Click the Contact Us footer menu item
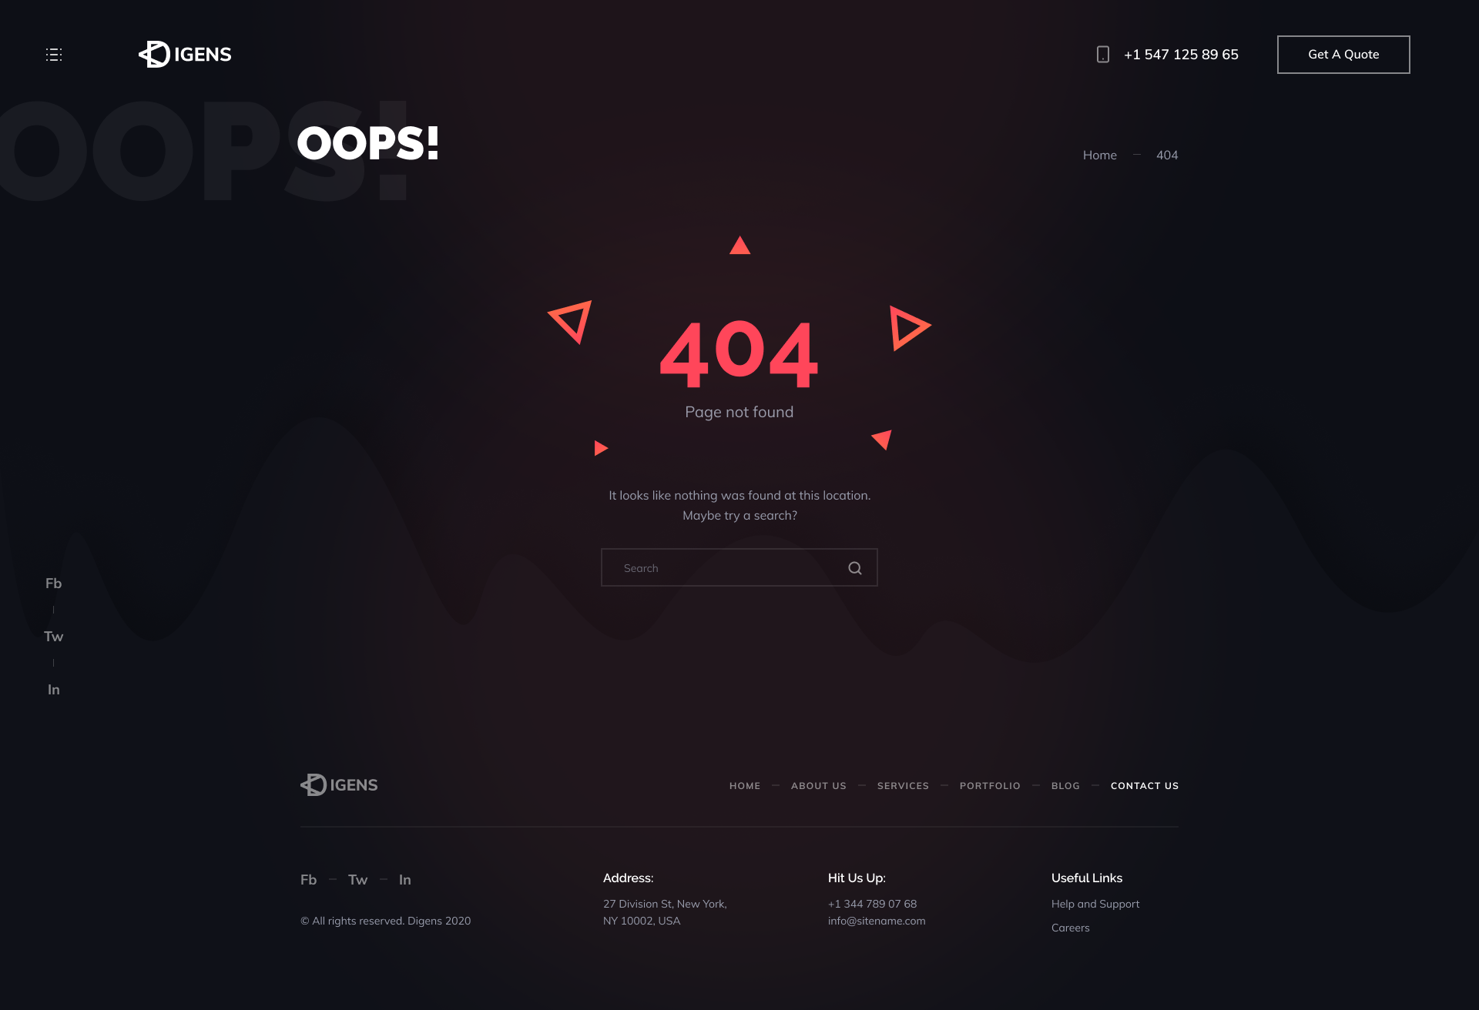Screen dimensions: 1479x1010 [1144, 785]
